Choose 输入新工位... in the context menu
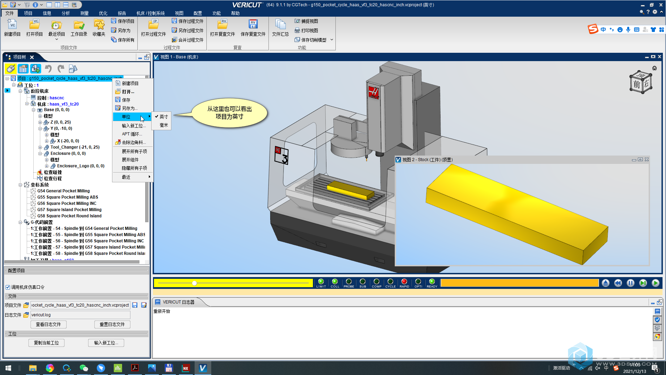 point(133,126)
